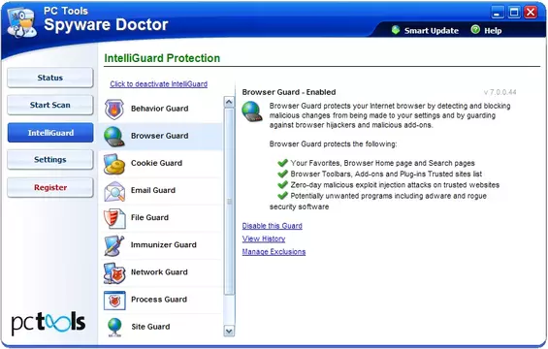Click the large Browser Guard icon in details
Screen dimensions: 548x349
pyautogui.click(x=252, y=111)
